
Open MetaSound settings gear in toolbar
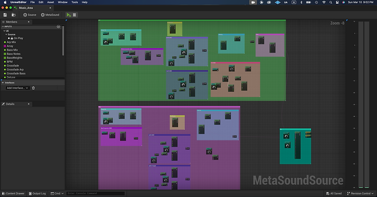50,15
